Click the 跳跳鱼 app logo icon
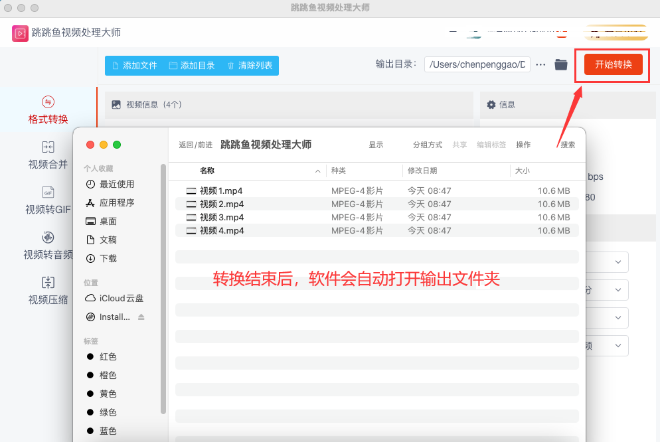The image size is (660, 442). point(20,33)
